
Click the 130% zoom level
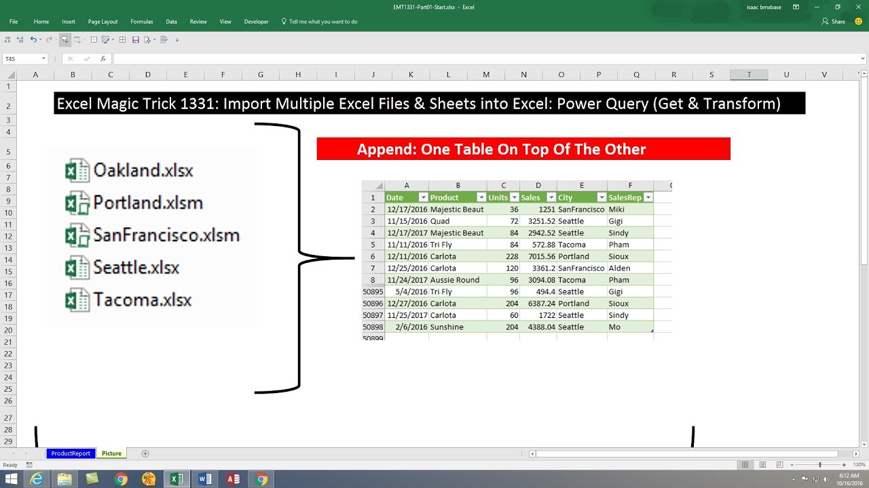858,465
